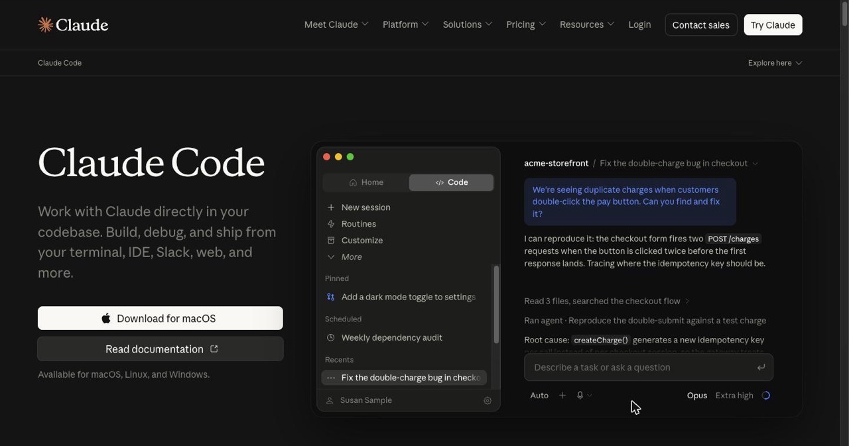849x446 pixels.
Task: Click the plus attach icon below the prompt box
Action: pos(562,396)
